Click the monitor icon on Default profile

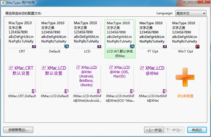pos(66,46)
